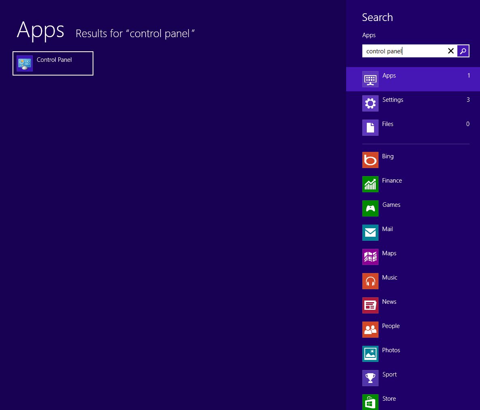Click the Games controller icon

click(x=370, y=208)
